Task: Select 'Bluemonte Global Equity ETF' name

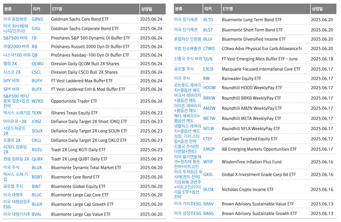Action: 78,186
